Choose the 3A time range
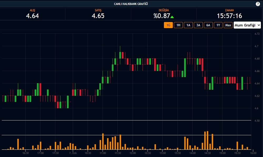The height and width of the screenshot is (157, 263). coord(198,25)
